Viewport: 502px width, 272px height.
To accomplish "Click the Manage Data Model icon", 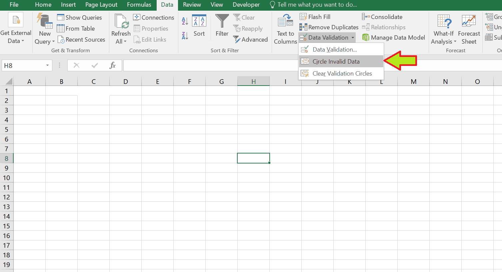I will tap(366, 38).
